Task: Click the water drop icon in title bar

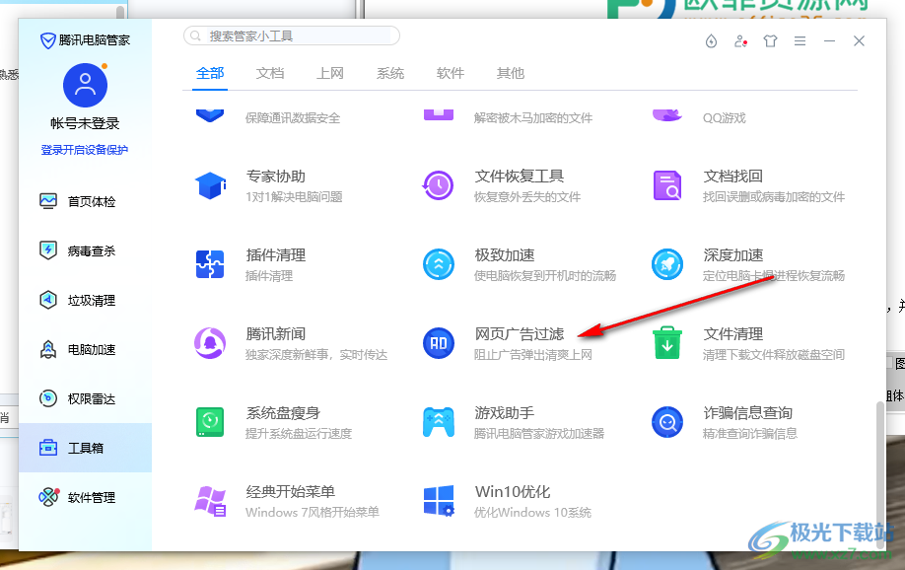Action: (x=711, y=41)
